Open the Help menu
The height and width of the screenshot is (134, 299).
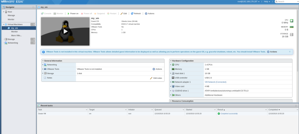coord(267,1)
